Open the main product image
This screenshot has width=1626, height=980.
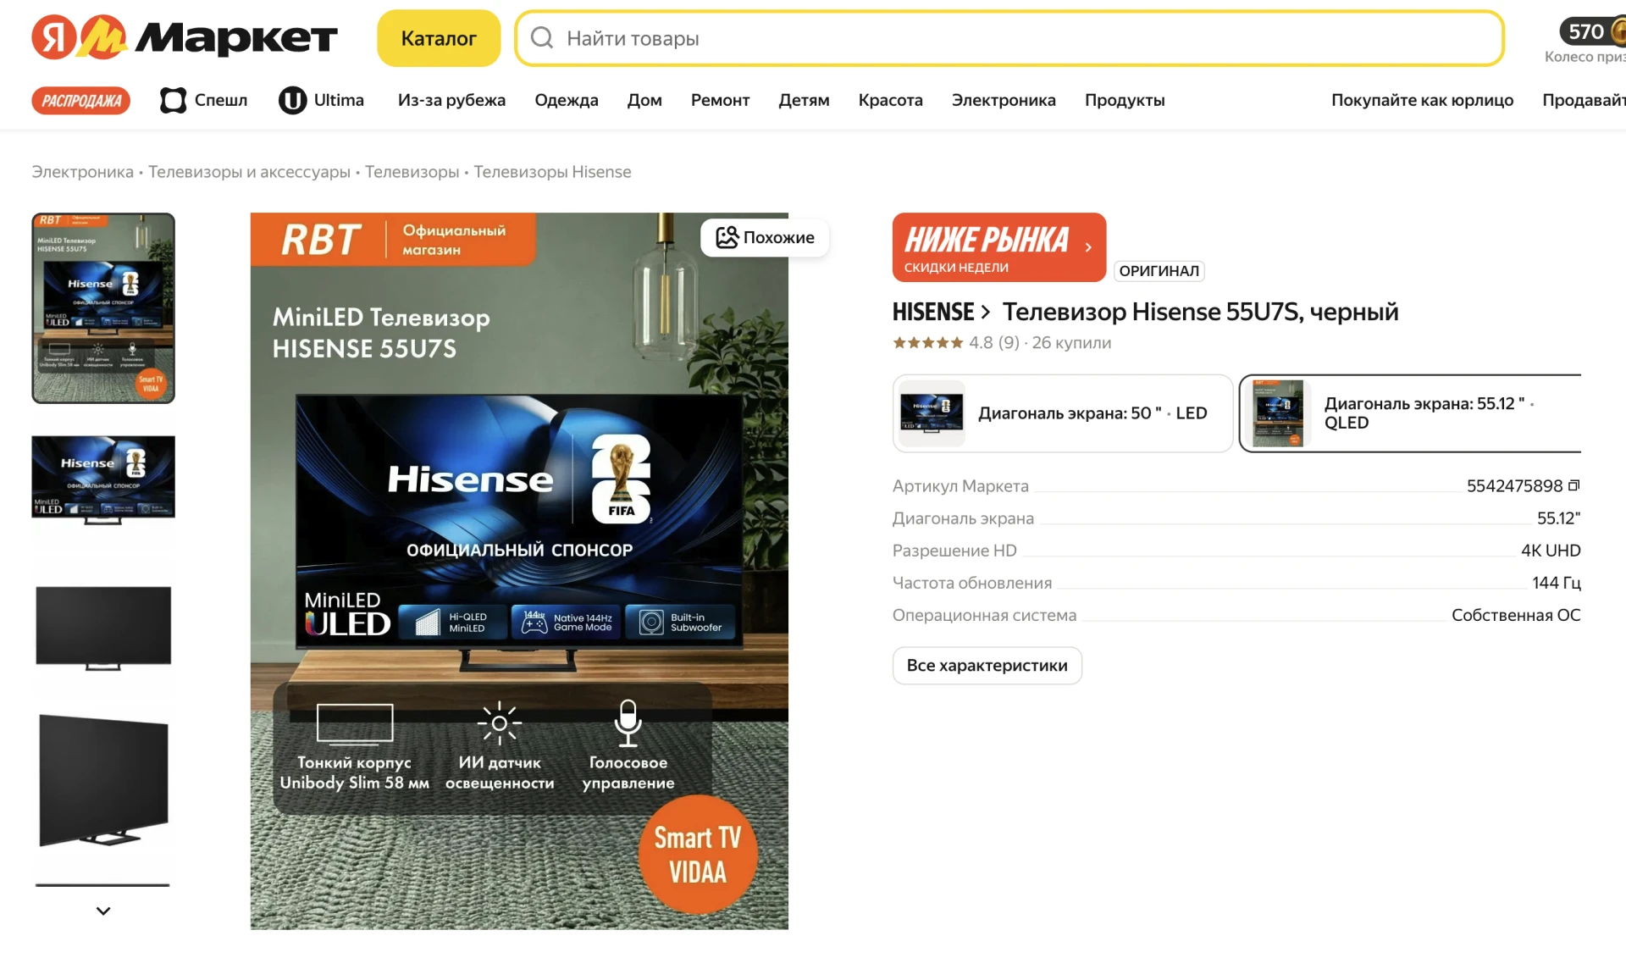click(x=519, y=571)
